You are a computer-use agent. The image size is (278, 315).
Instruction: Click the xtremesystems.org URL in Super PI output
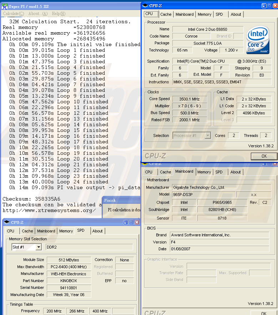49,211
